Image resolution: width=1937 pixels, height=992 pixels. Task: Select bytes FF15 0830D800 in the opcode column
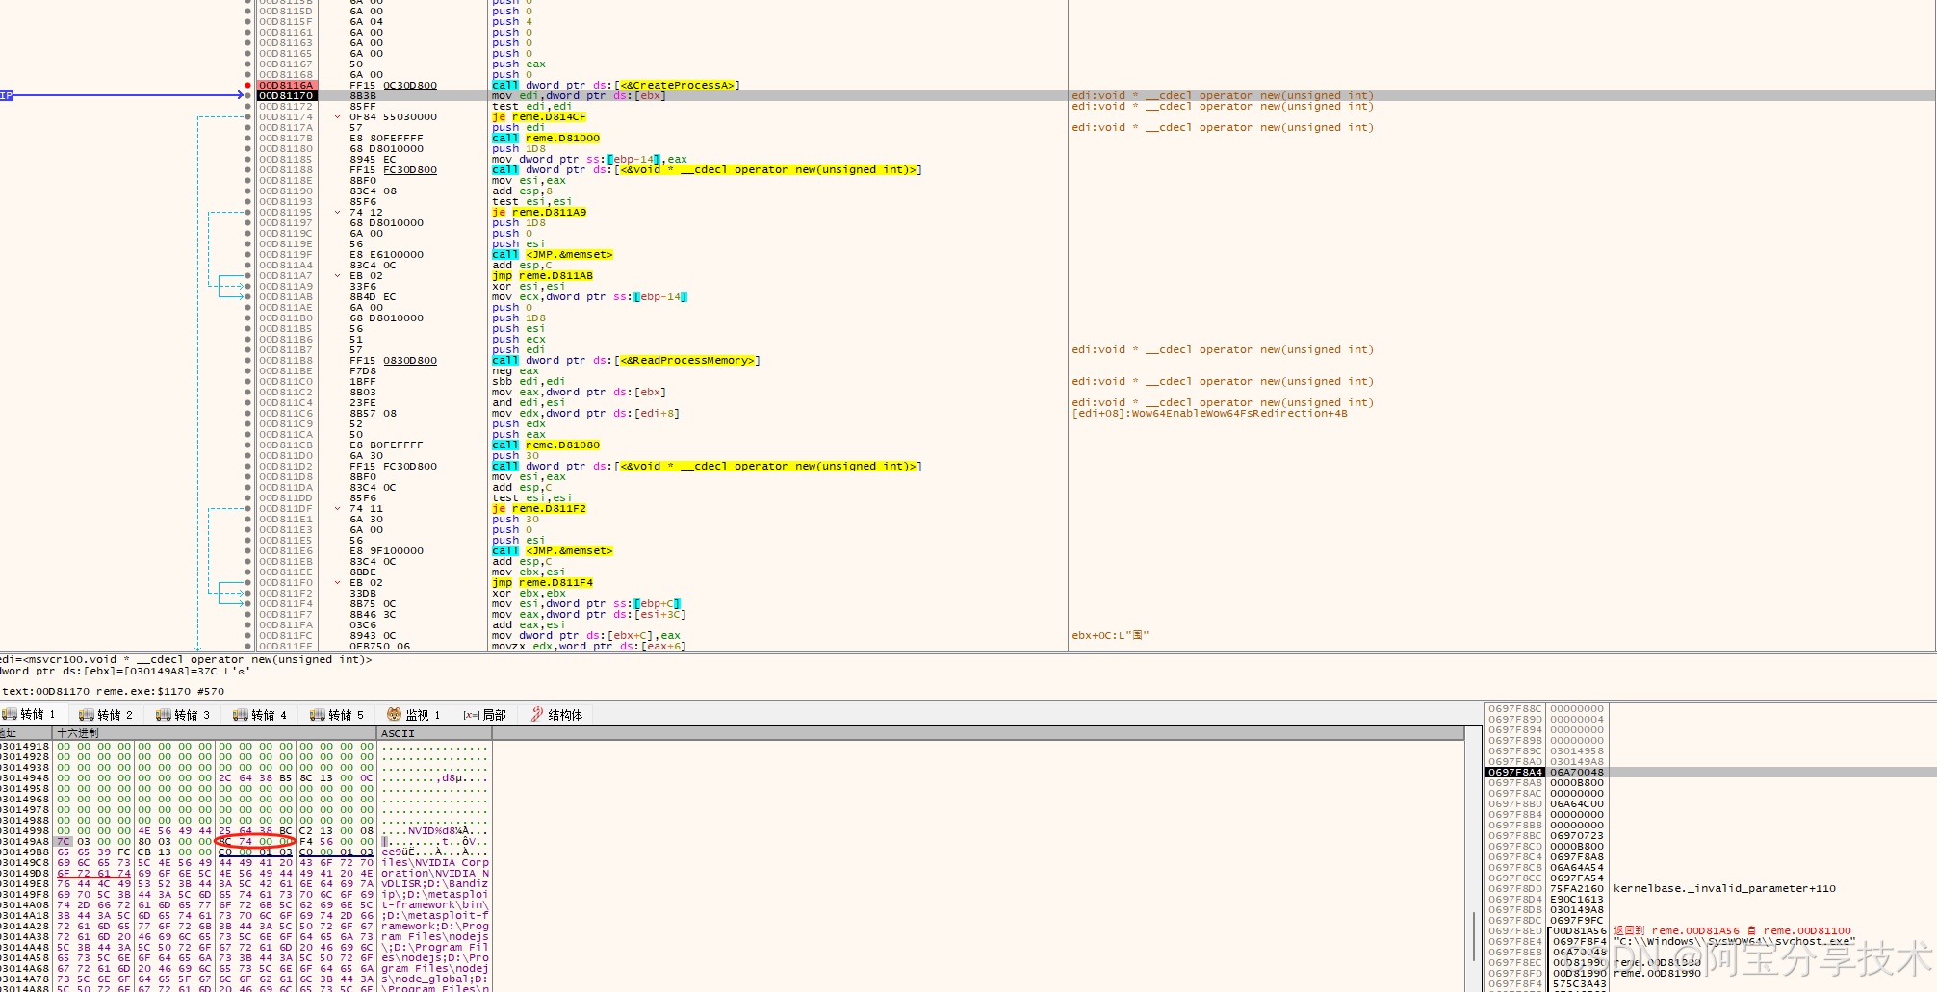coord(393,361)
